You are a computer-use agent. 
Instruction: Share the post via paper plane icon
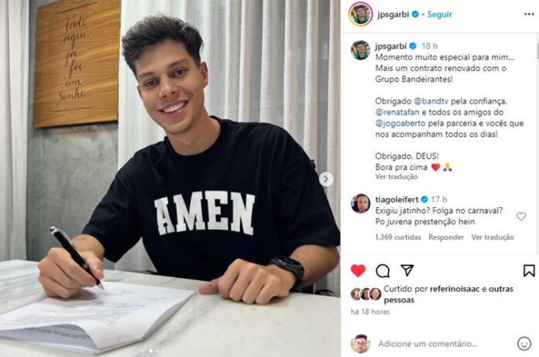pos(407,270)
